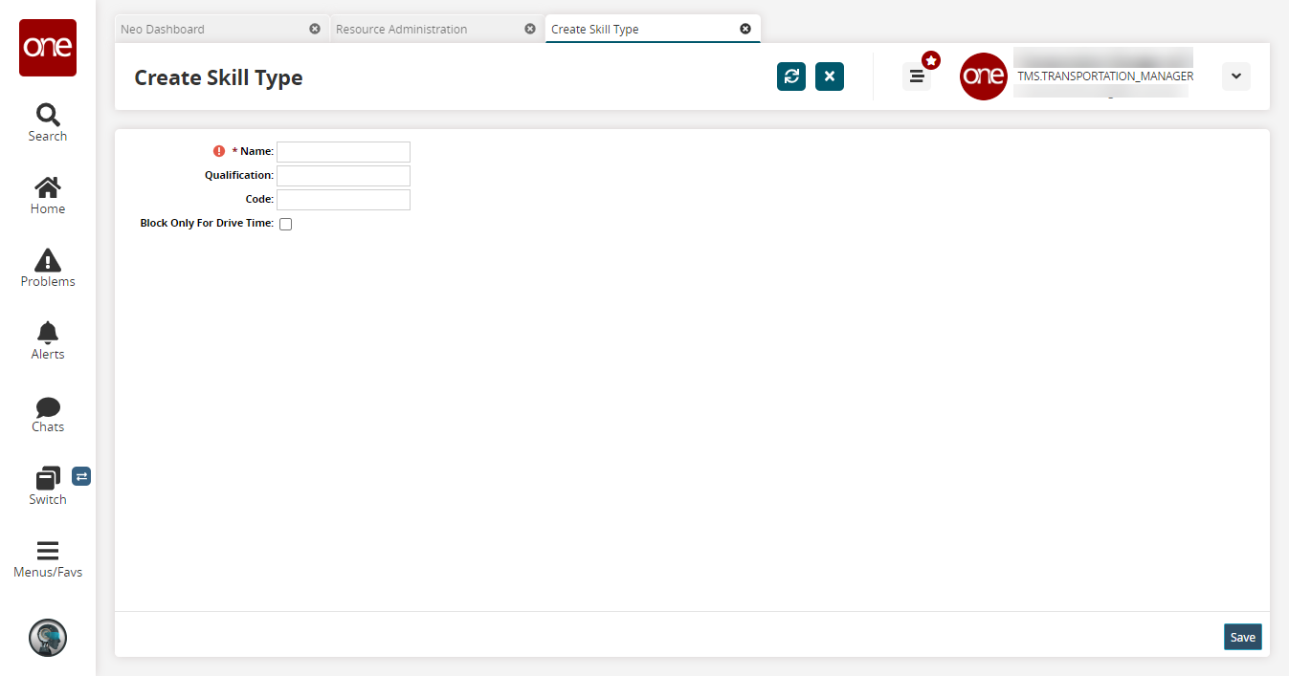This screenshot has height=676, width=1289.
Task: Go to Home in the sidebar
Action: click(48, 195)
